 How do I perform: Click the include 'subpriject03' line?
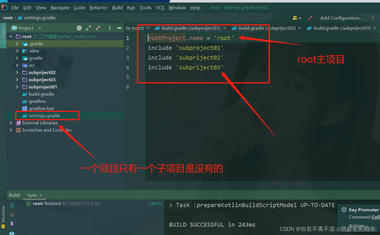coord(186,67)
